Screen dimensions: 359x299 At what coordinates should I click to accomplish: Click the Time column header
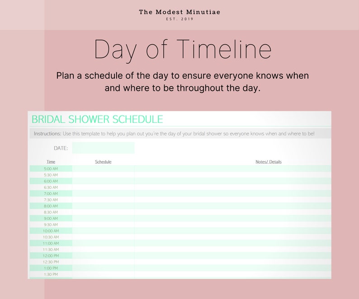[x=51, y=162]
